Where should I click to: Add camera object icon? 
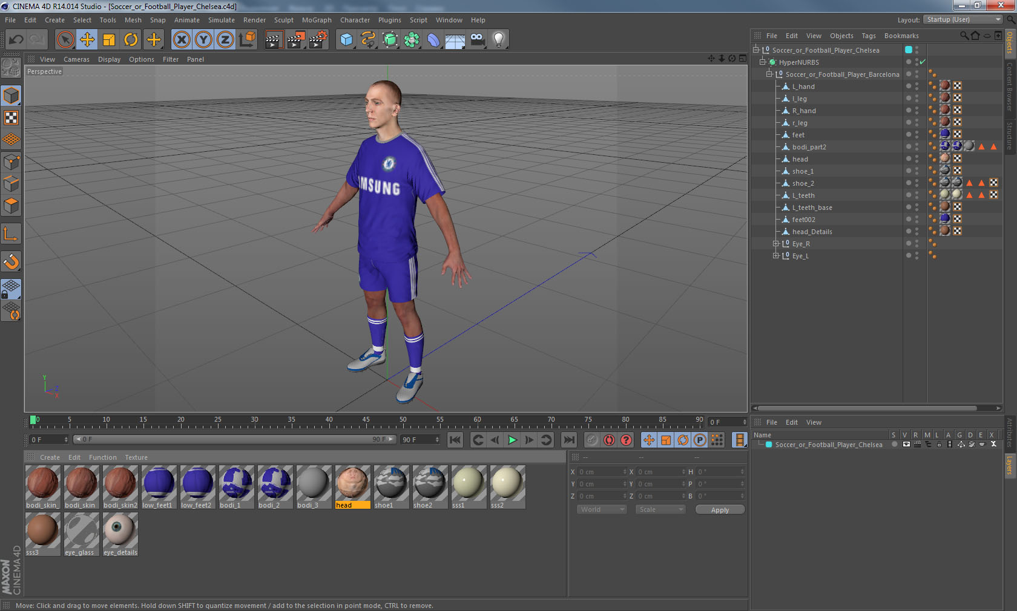click(x=477, y=40)
